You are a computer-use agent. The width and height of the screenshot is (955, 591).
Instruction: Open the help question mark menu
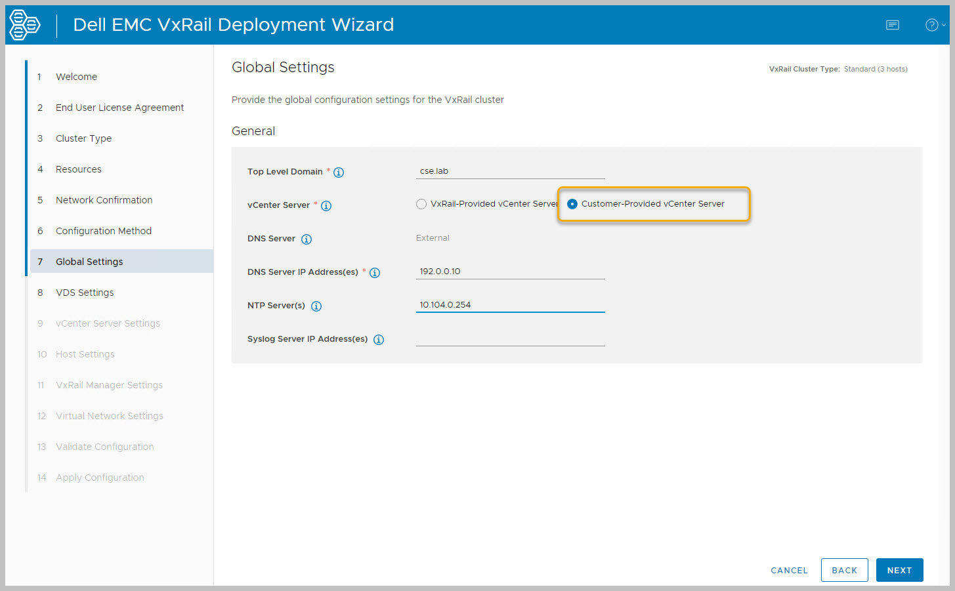pos(933,25)
